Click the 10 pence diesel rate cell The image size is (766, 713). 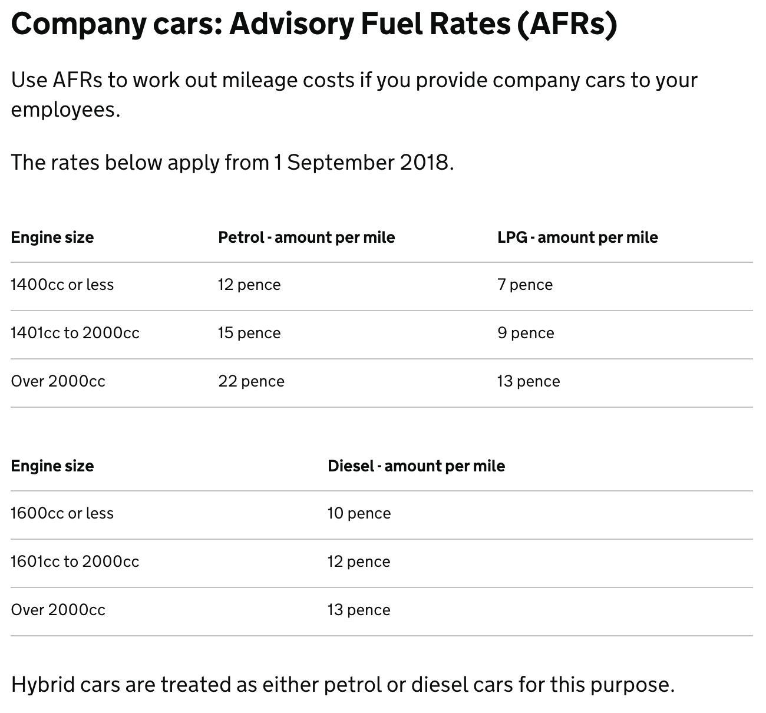tap(359, 513)
